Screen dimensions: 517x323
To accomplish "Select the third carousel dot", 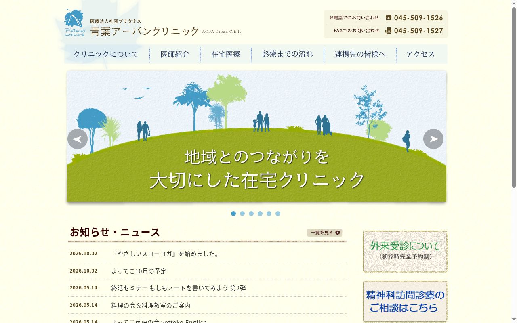I will point(251,214).
